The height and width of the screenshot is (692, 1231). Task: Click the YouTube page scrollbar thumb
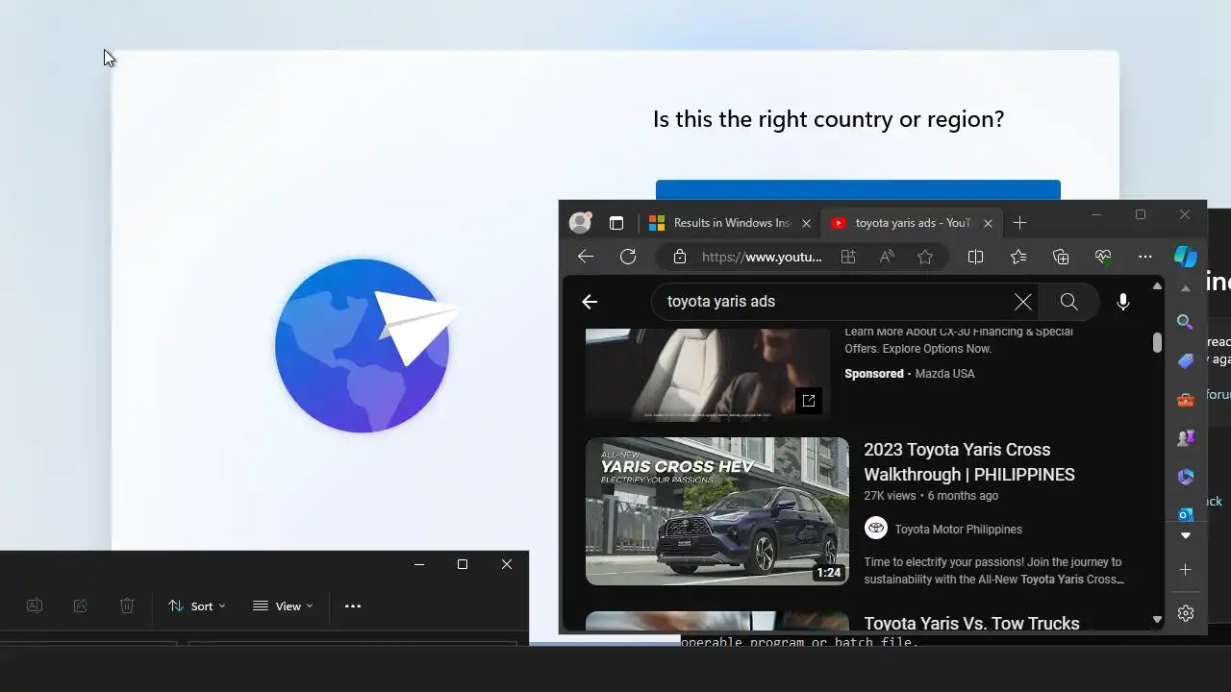click(x=1157, y=342)
